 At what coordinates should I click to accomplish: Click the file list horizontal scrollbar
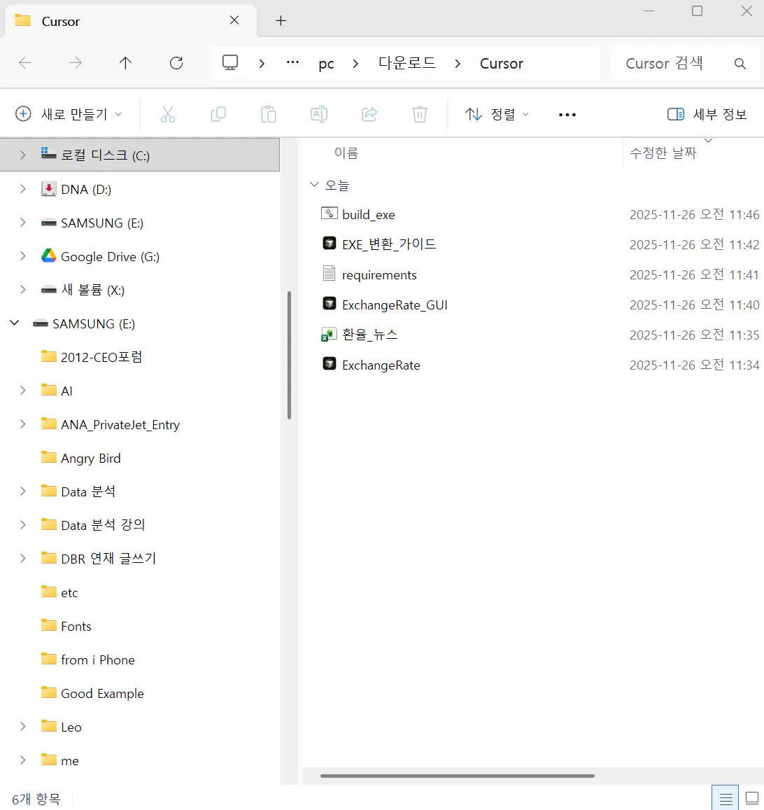458,776
